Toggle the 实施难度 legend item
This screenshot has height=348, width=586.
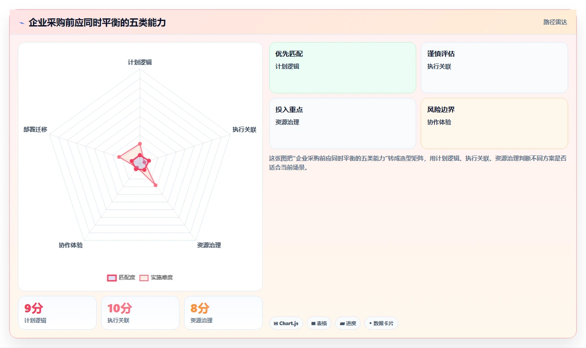[x=156, y=278]
